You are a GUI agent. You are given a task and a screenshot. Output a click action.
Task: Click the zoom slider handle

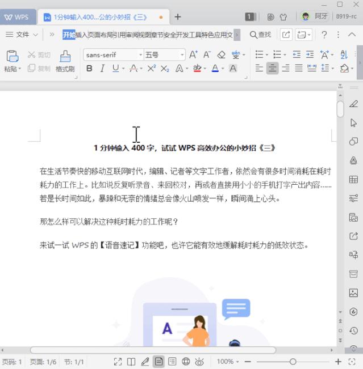tap(293, 362)
